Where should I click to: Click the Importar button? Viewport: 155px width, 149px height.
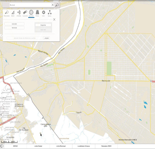click(43, 25)
